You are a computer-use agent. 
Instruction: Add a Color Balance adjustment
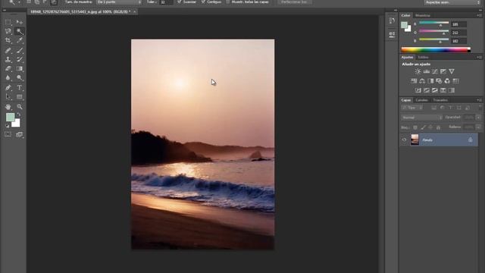[x=422, y=81]
